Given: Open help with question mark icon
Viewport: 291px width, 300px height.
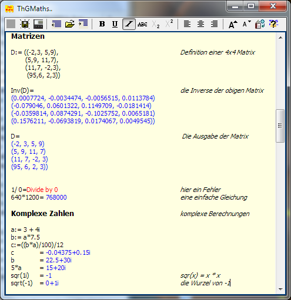Looking at the screenshot, I should tap(273, 24).
